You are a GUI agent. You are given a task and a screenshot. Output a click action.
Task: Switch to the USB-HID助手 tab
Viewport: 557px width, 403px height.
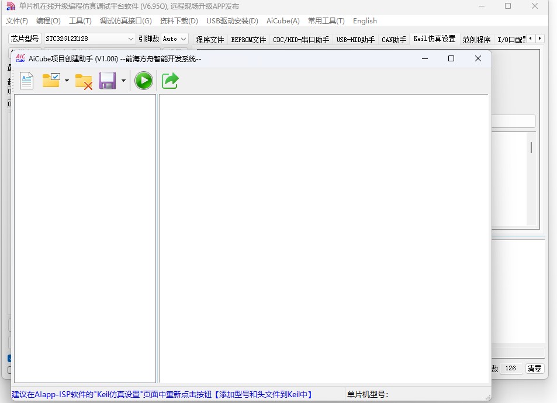tap(355, 39)
